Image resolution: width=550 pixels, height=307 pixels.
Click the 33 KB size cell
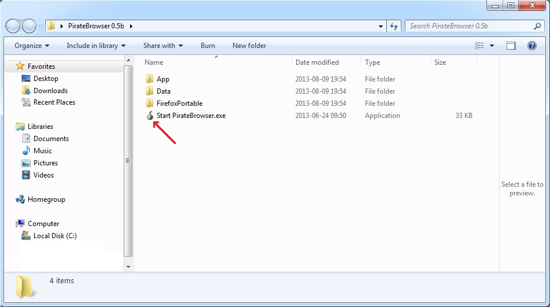click(464, 116)
